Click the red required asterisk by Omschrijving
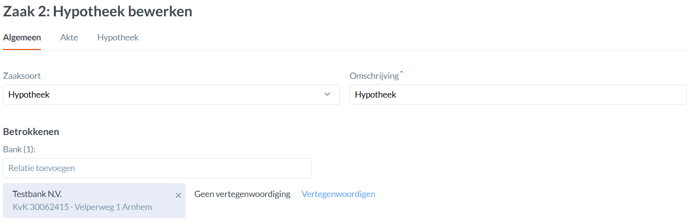The width and height of the screenshot is (689, 221). pyautogui.click(x=402, y=72)
